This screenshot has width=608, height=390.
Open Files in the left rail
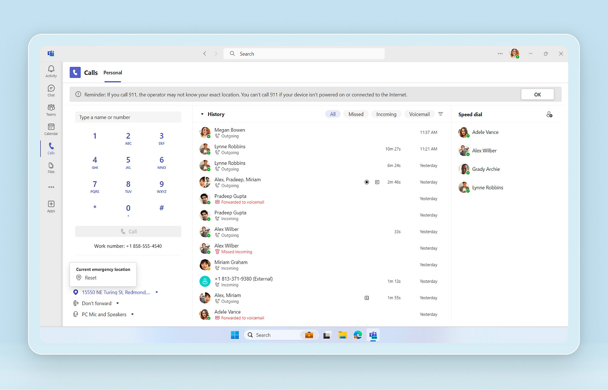[x=51, y=168]
